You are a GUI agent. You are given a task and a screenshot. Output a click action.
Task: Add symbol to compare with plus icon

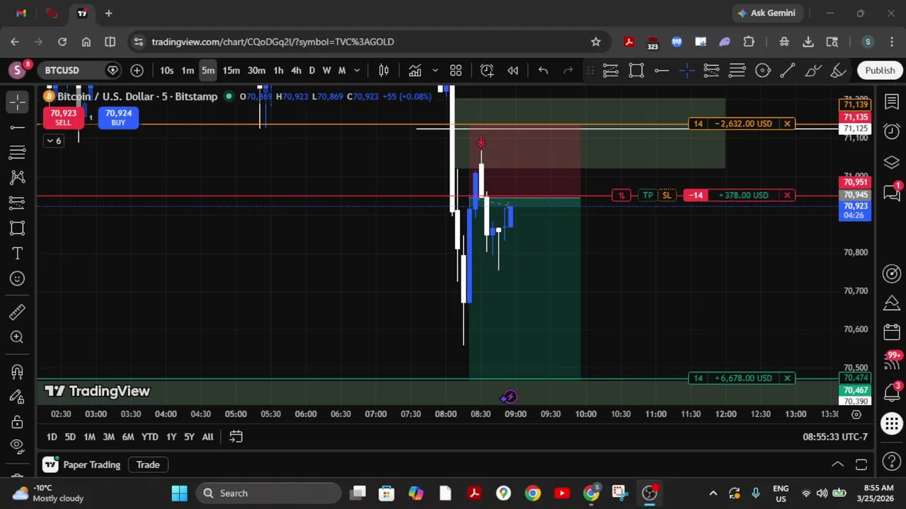[137, 70]
